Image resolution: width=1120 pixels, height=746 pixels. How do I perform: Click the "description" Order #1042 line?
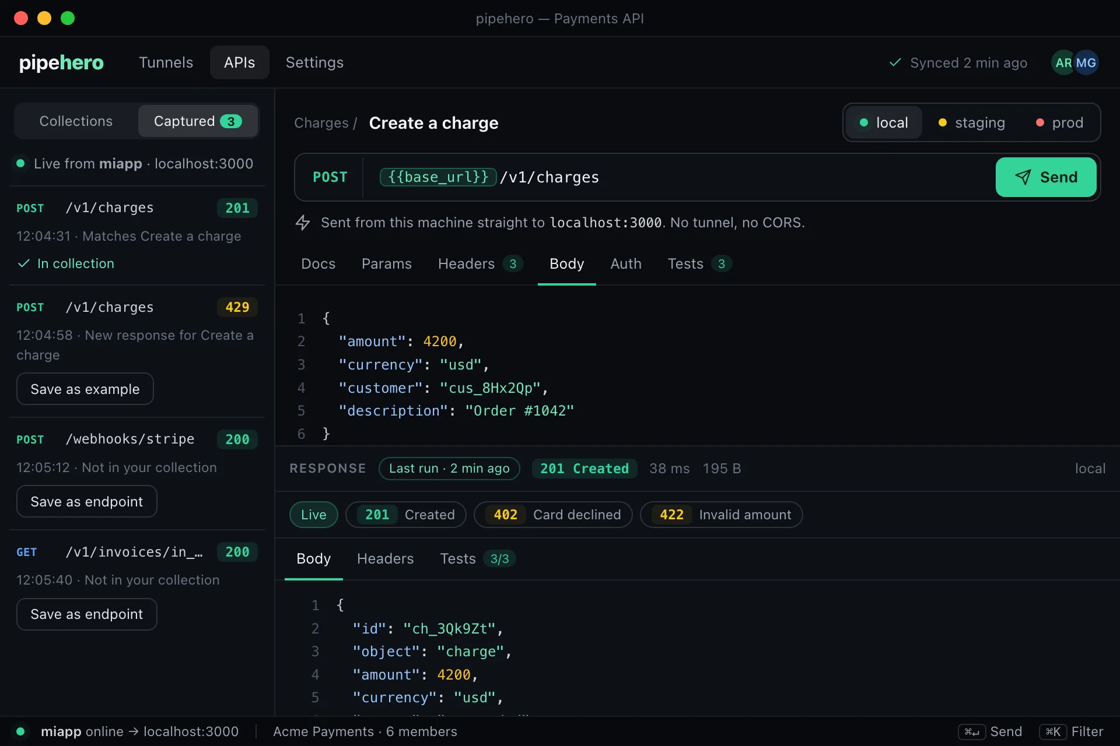(x=456, y=411)
